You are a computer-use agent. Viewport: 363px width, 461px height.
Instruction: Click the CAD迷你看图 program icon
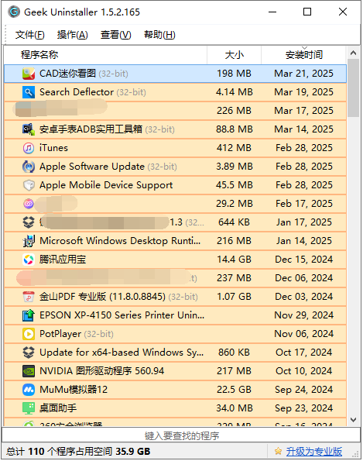(x=29, y=74)
